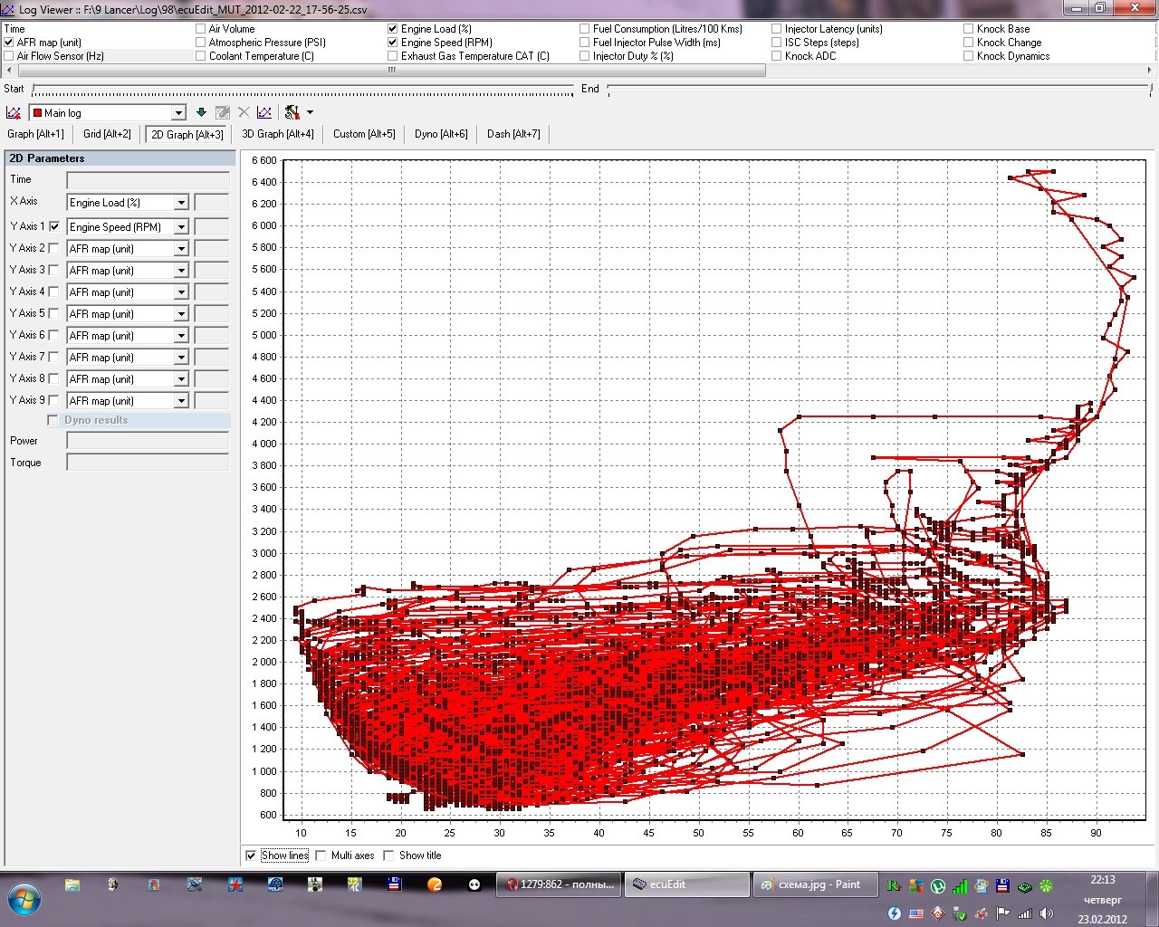Click the greyed edit log icon

(223, 112)
